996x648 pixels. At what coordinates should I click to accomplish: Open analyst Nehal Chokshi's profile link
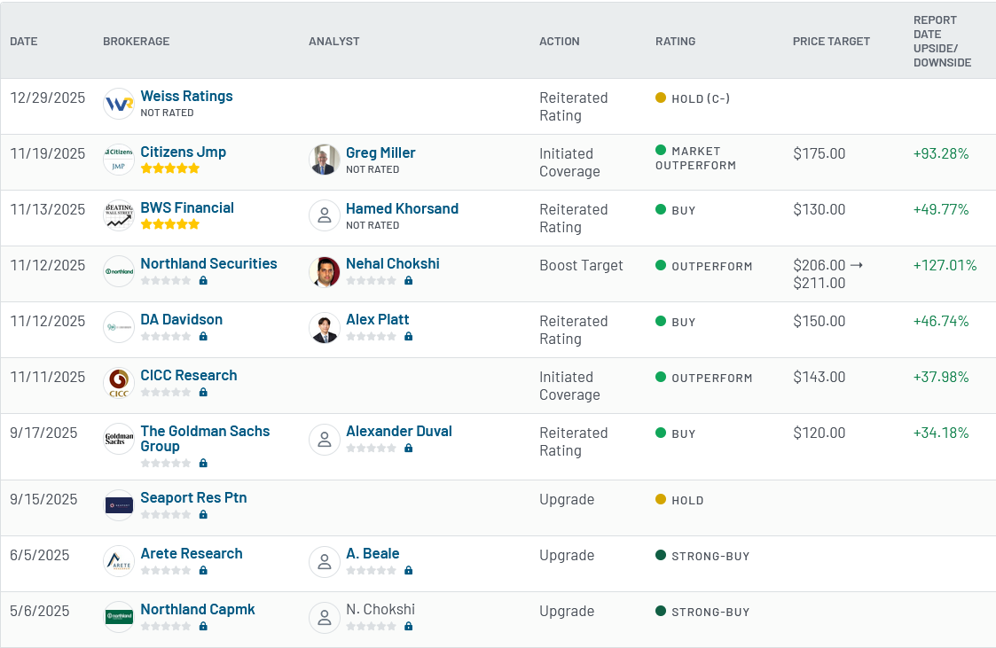pos(393,263)
